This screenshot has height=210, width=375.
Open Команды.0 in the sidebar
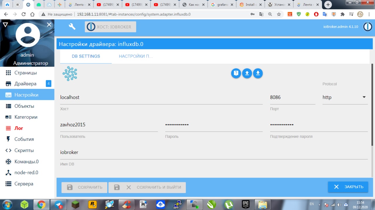(x=27, y=162)
